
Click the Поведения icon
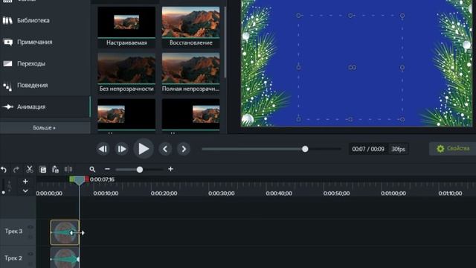click(7, 86)
